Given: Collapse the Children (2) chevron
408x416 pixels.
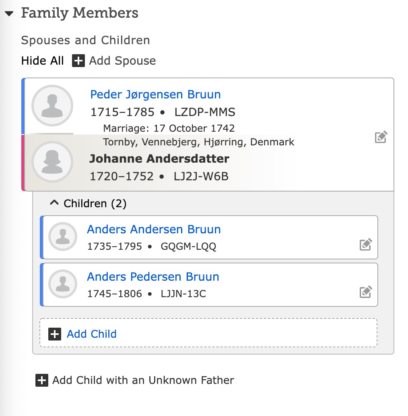Looking at the screenshot, I should coord(54,203).
